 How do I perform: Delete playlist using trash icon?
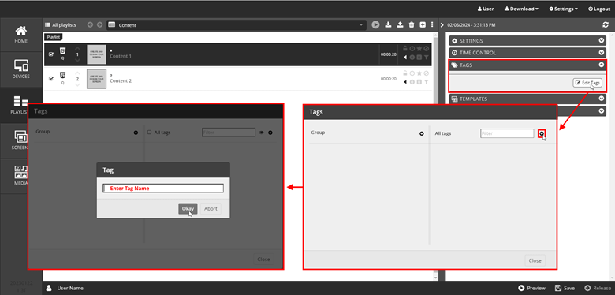(x=412, y=24)
